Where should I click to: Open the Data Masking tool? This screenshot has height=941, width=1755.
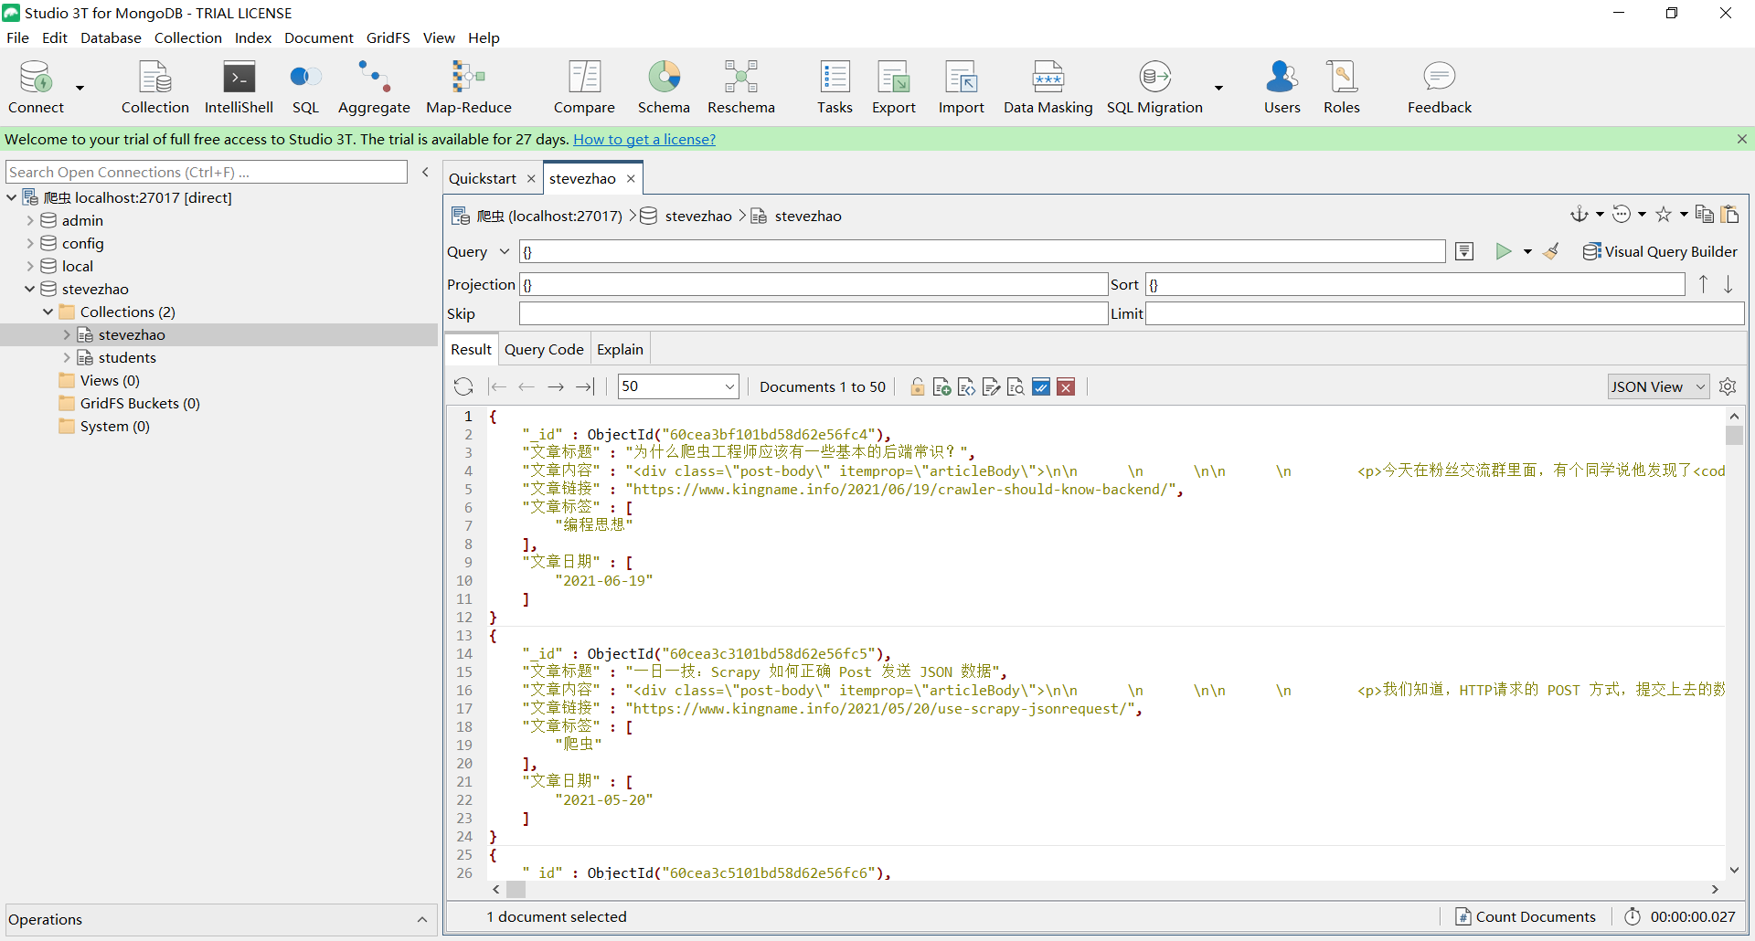pyautogui.click(x=1048, y=87)
